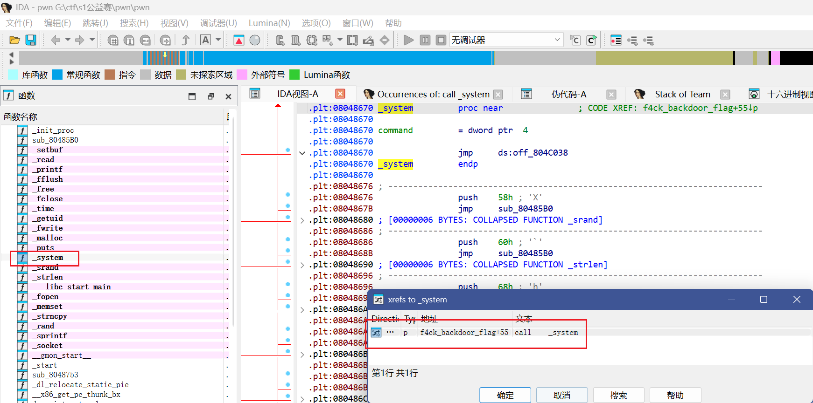The height and width of the screenshot is (403, 813).
Task: Close the IDA视图-A tab with red X
Action: click(340, 94)
